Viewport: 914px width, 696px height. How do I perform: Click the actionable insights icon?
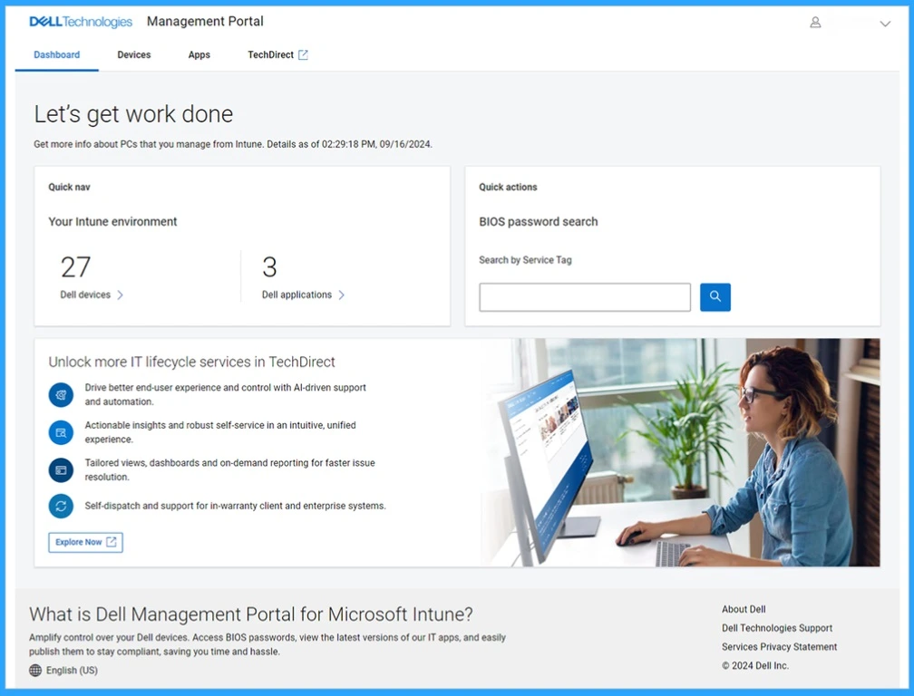pos(61,433)
